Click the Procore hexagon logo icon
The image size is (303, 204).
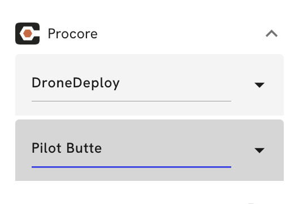(28, 33)
